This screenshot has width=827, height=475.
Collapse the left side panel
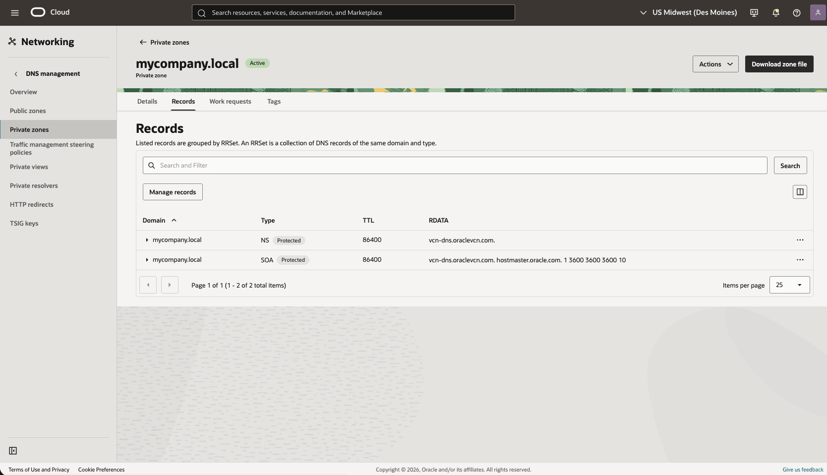[13, 451]
